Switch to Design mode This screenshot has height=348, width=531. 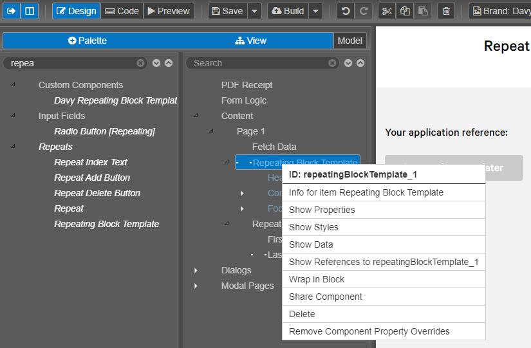77,11
